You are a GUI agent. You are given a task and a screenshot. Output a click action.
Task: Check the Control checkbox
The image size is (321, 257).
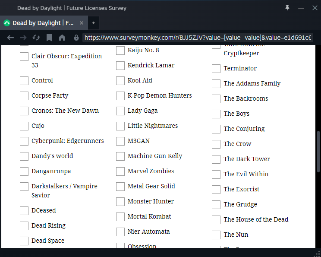pos(24,81)
